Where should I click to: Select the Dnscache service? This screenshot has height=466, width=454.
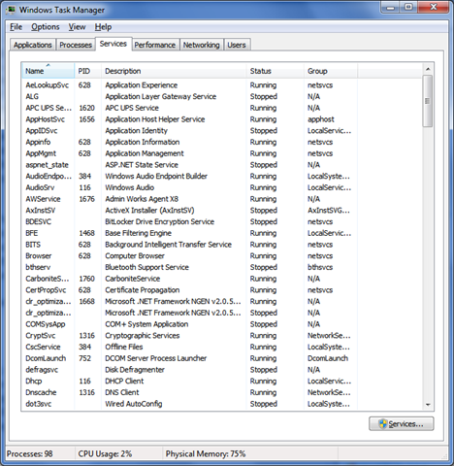click(x=41, y=392)
